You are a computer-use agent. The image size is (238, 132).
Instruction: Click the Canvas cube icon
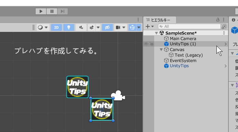click(x=166, y=49)
